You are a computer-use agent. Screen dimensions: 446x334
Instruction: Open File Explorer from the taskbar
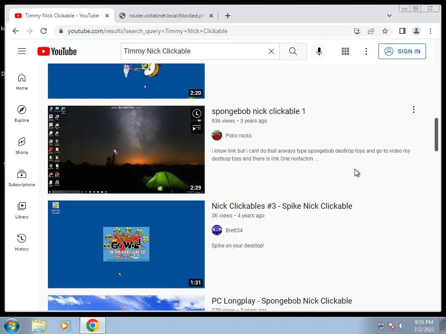point(39,325)
